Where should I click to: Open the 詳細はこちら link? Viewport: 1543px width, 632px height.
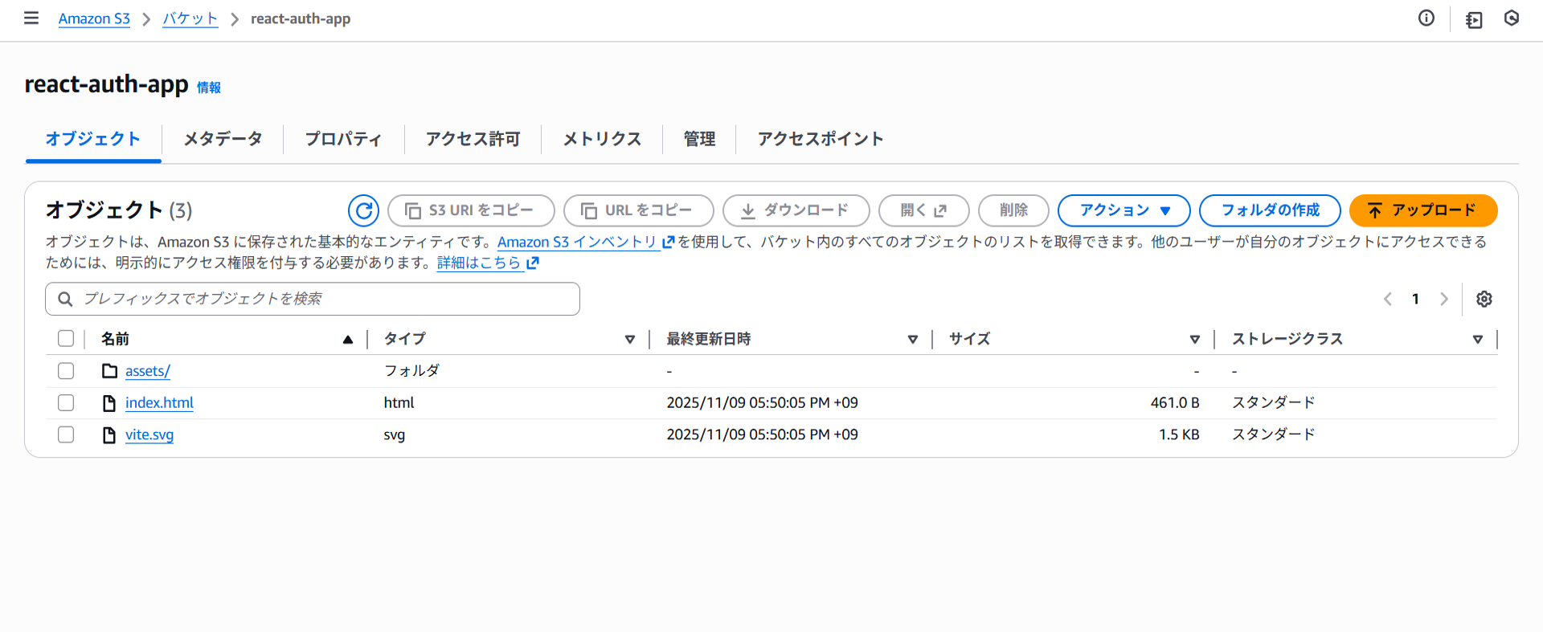488,263
